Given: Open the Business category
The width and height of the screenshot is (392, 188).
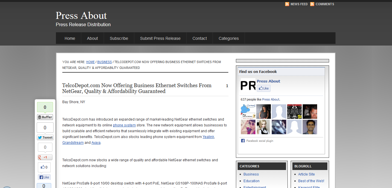Looking at the screenshot, I should (251, 174).
